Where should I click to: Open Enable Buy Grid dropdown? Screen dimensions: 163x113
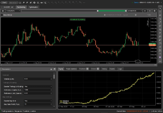click(38, 101)
